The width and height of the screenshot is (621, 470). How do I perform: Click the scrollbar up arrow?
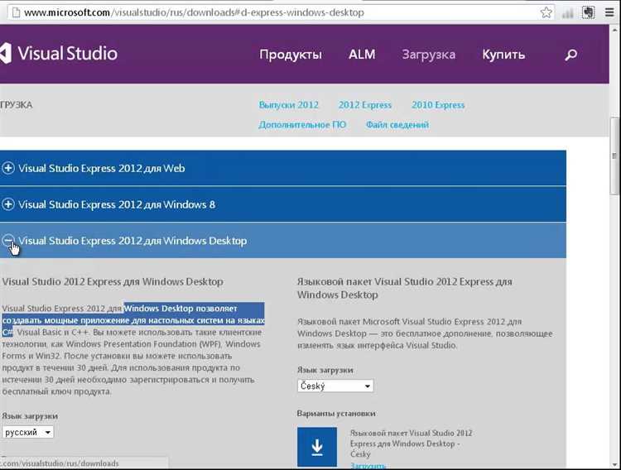click(x=614, y=30)
